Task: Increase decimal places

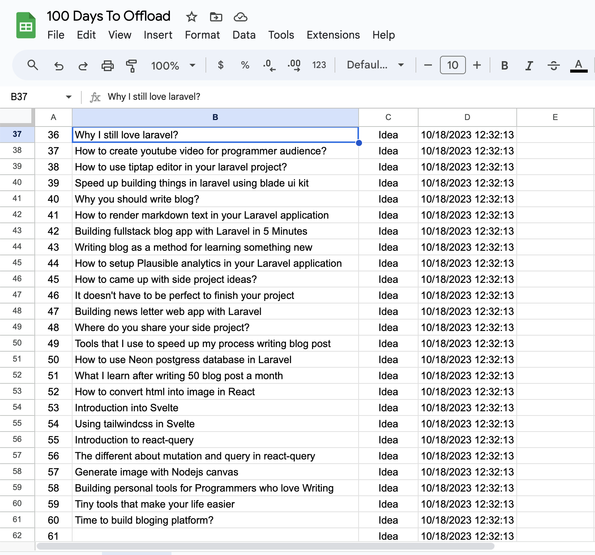Action: pyautogui.click(x=294, y=65)
